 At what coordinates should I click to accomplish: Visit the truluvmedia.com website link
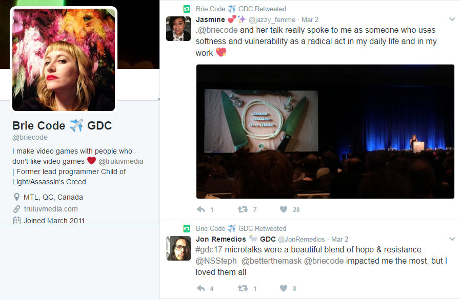[x=51, y=209]
